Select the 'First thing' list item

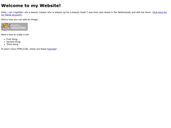coord(12,39)
